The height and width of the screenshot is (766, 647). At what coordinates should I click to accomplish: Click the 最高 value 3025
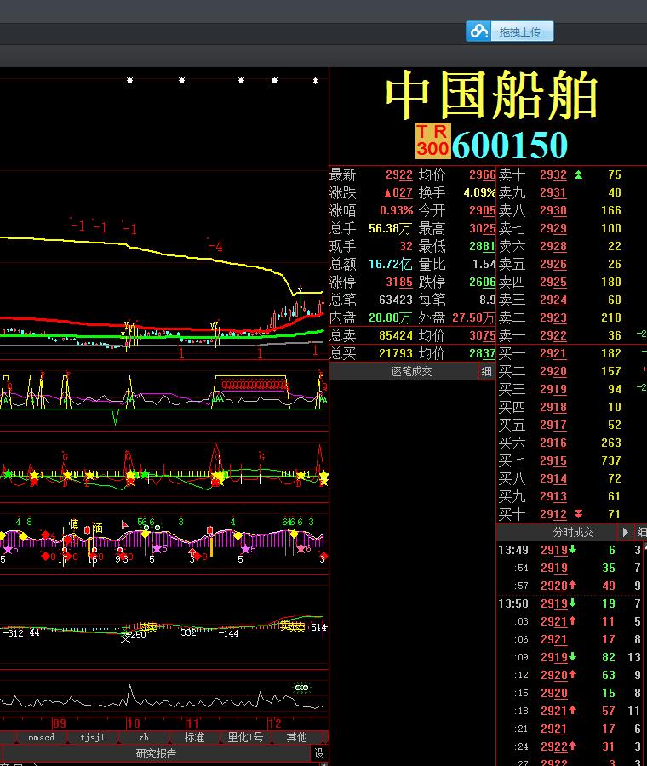483,228
